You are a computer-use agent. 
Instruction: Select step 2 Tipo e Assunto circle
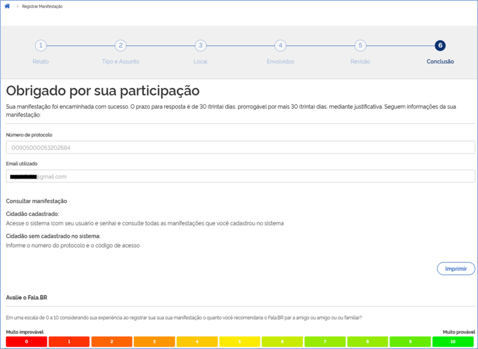(120, 45)
